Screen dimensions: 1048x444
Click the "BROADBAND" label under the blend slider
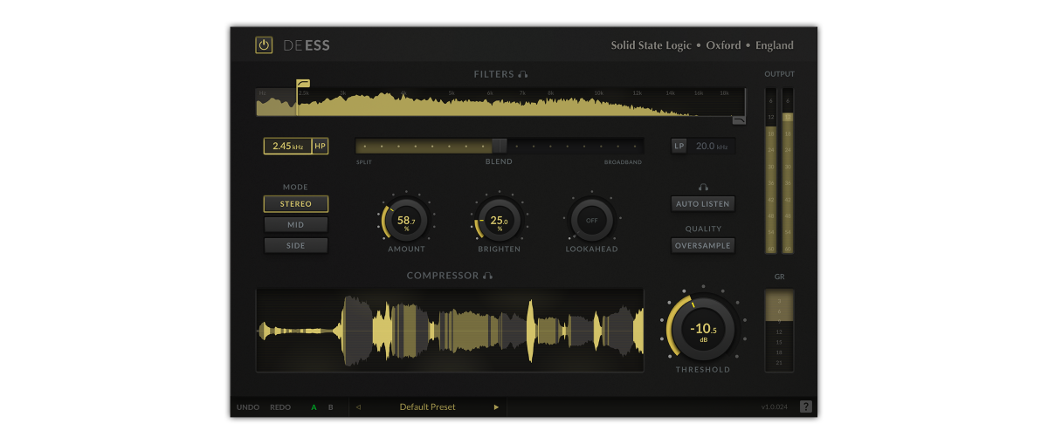click(x=623, y=162)
